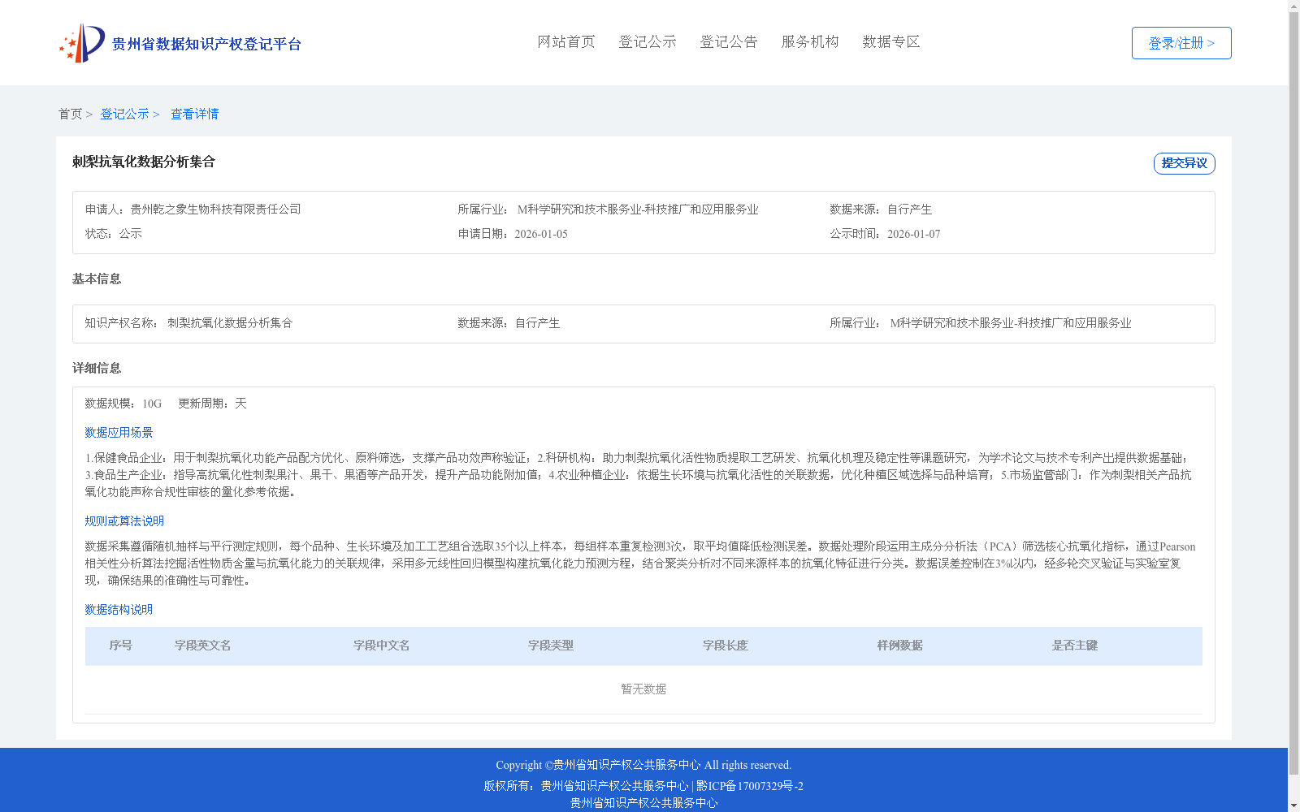The image size is (1300, 812).
Task: Follow the 登记公示 breadcrumb link
Action: click(x=124, y=114)
